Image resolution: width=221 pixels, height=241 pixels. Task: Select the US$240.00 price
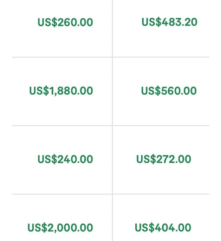pos(65,159)
